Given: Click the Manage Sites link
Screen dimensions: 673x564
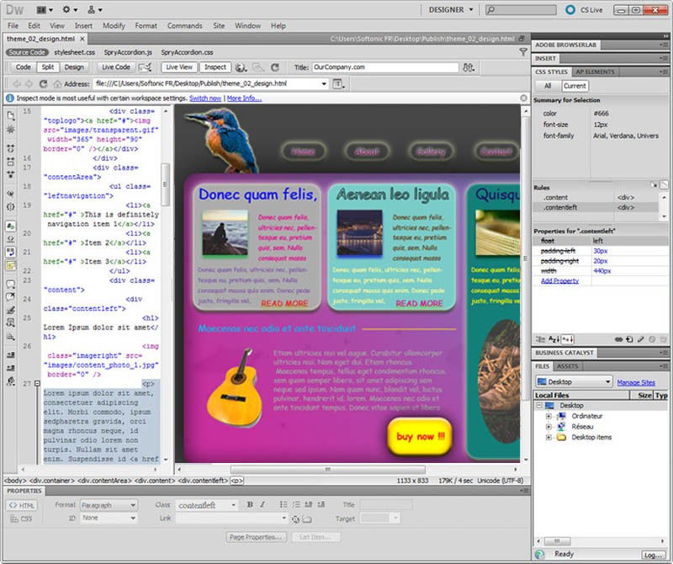Looking at the screenshot, I should pos(636,382).
